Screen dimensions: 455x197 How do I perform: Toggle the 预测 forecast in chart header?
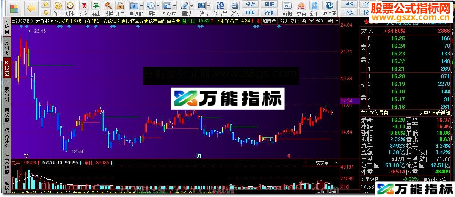pyautogui.click(x=320, y=21)
